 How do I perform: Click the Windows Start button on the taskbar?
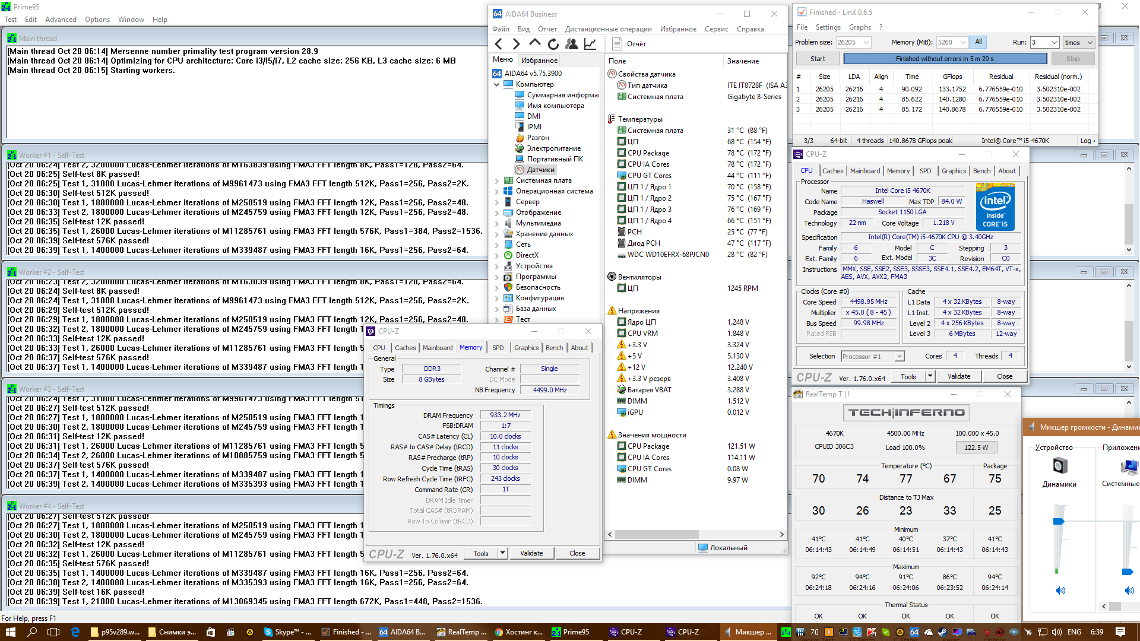(x=10, y=632)
